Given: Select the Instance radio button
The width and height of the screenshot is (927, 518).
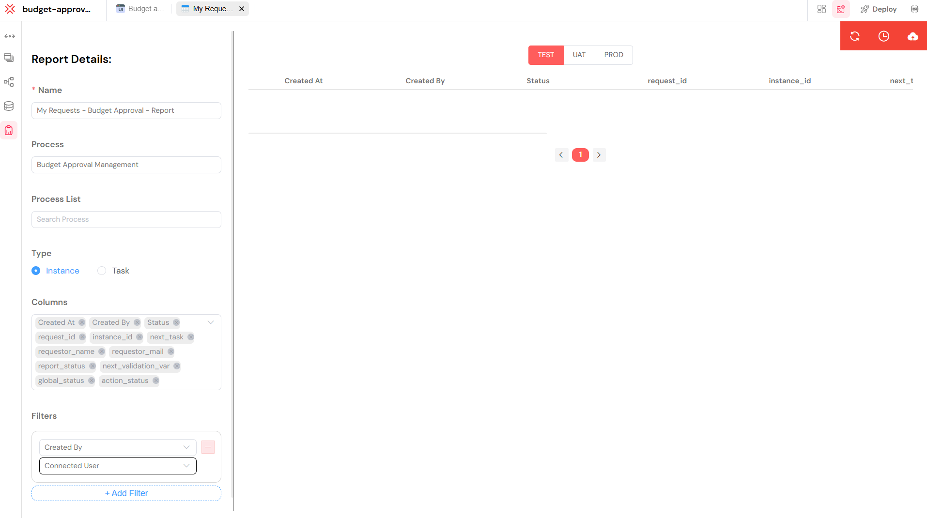Looking at the screenshot, I should click(x=36, y=271).
